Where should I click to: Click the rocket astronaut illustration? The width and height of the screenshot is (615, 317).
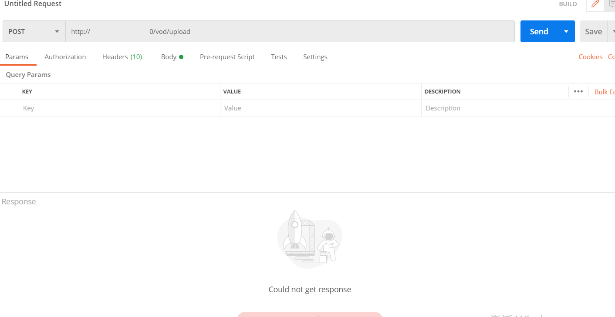310,239
